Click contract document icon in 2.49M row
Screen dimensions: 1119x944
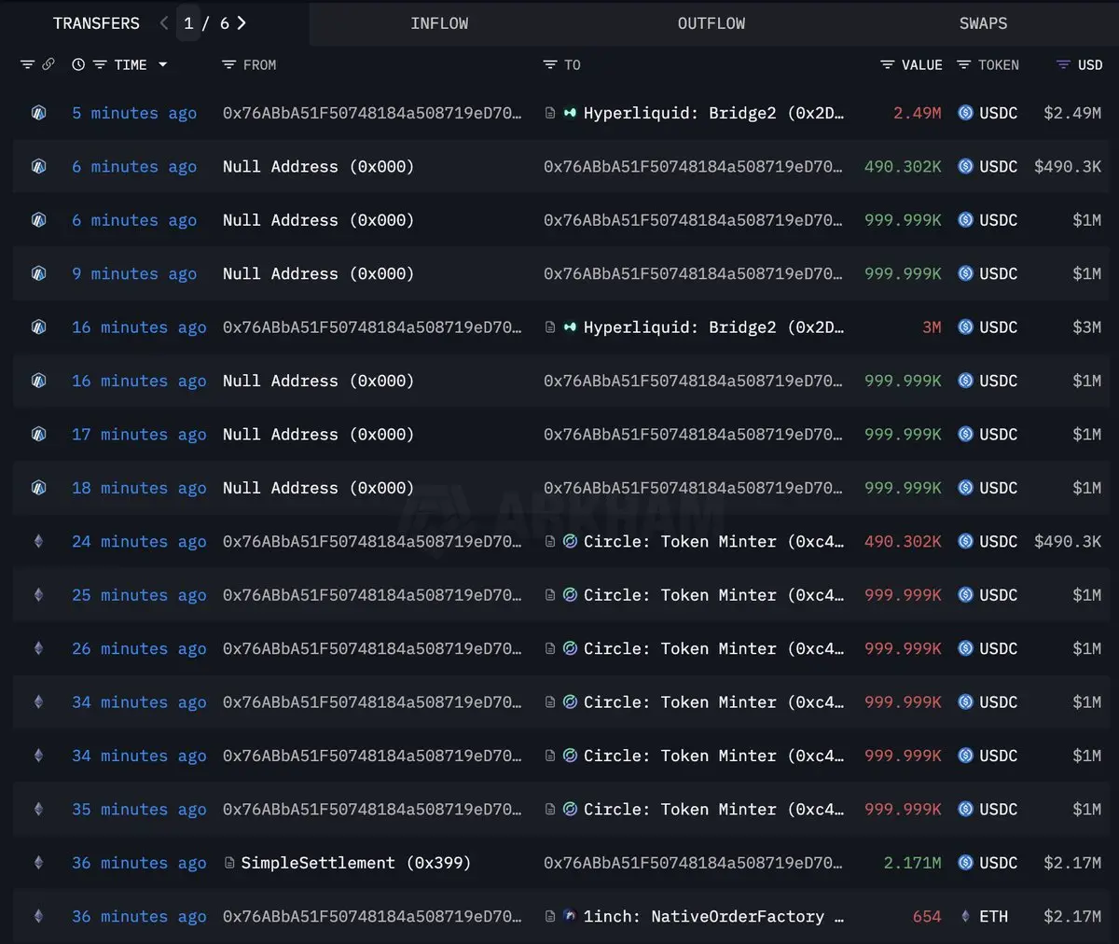pyautogui.click(x=550, y=113)
